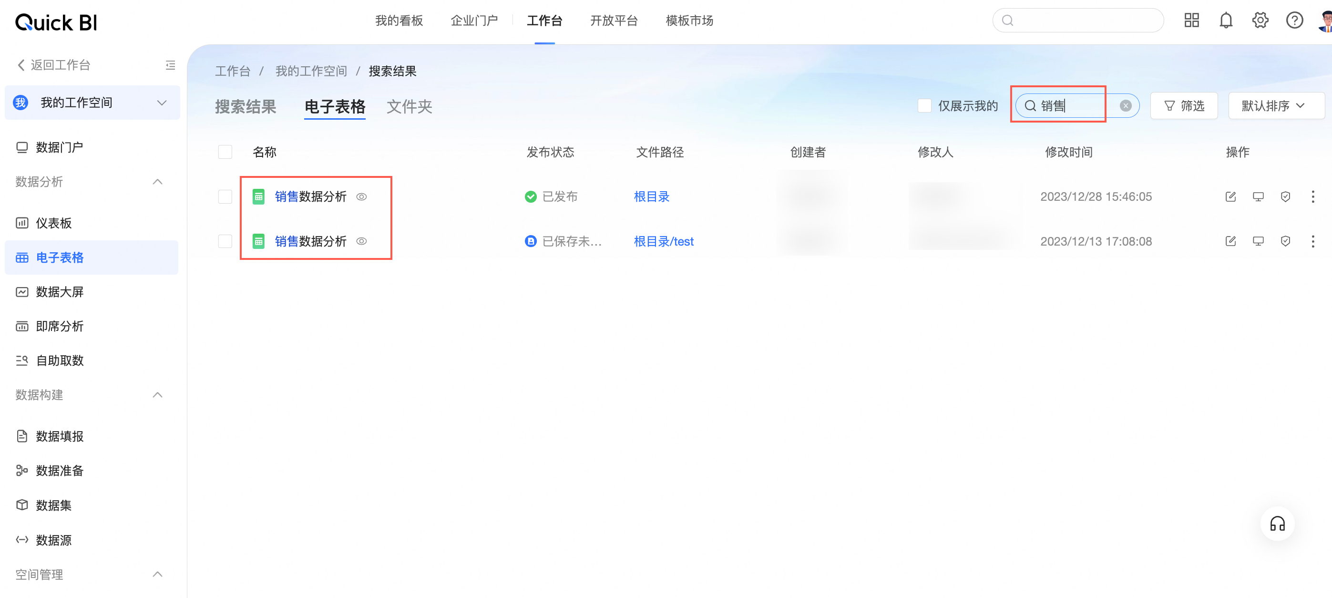Click the notification bell icon
The height and width of the screenshot is (598, 1332).
coord(1226,21)
